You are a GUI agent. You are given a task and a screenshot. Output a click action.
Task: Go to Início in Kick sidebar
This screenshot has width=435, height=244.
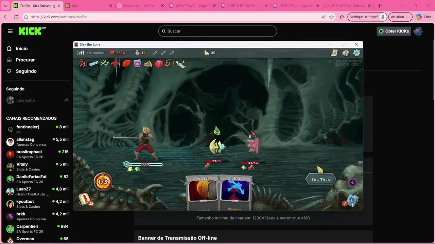pyautogui.click(x=22, y=48)
